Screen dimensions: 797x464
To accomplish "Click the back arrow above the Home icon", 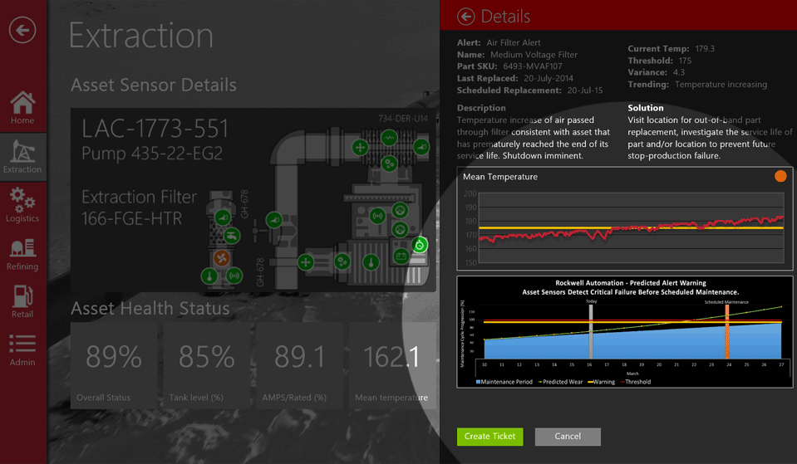I will coord(22,31).
